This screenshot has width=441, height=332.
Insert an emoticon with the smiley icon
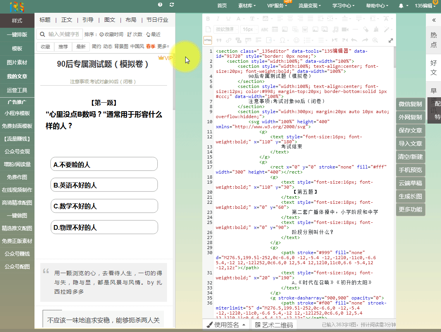296,40
